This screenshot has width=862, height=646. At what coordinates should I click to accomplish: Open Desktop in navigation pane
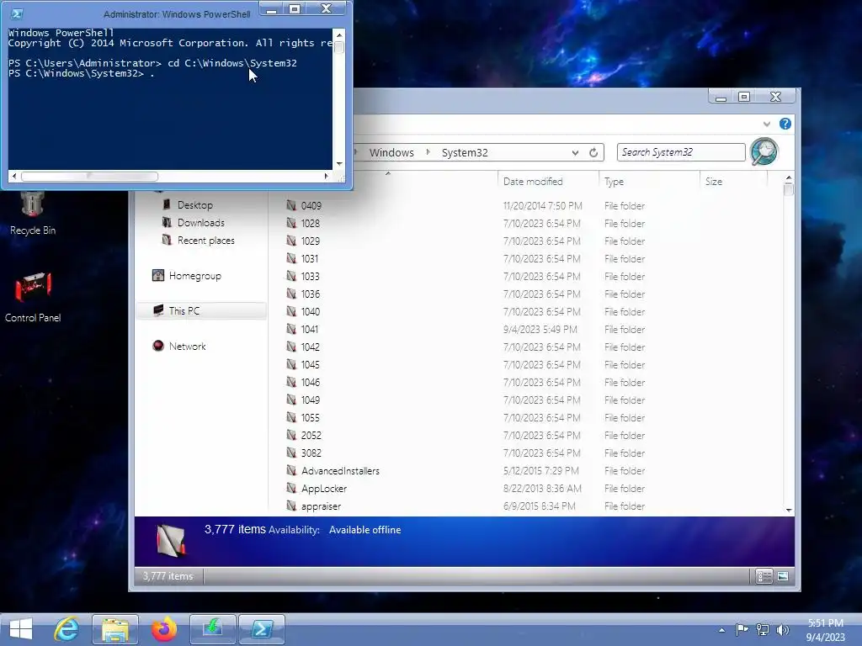[x=194, y=205]
